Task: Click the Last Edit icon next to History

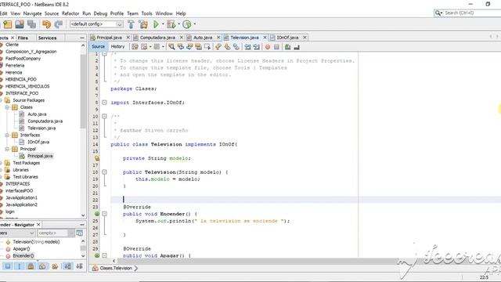Action: [x=135, y=47]
